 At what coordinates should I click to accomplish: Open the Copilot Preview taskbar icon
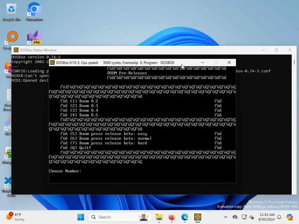[290, 217]
